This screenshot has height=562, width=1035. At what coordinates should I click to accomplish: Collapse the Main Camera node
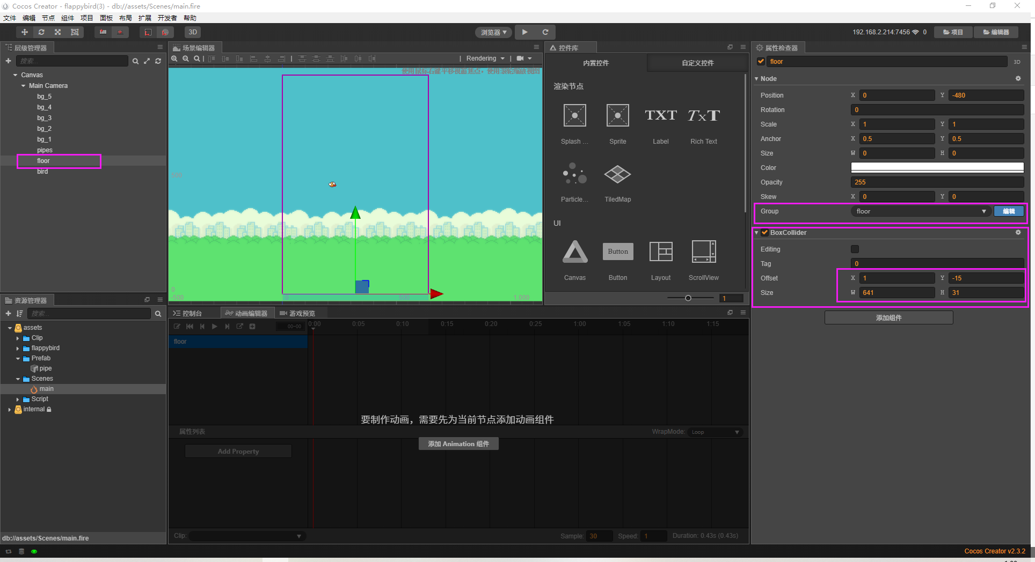tap(23, 86)
